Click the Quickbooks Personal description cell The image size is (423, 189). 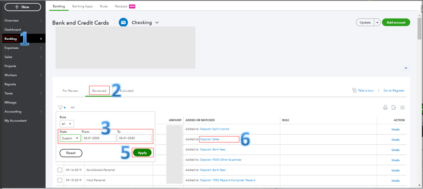tap(101, 170)
